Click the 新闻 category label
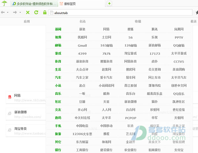The width and height of the screenshot is (198, 153). pyautogui.click(x=58, y=29)
